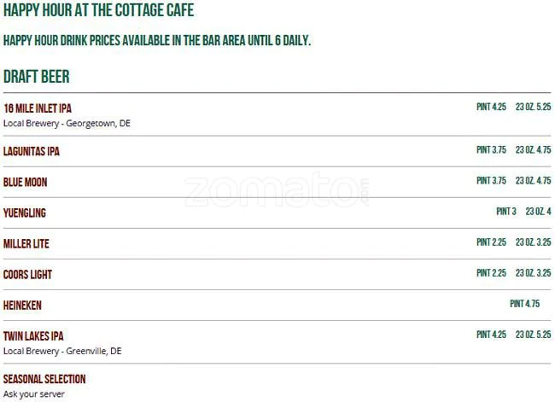Select the happy hour drink prices notice
The image size is (555, 402).
(156, 40)
